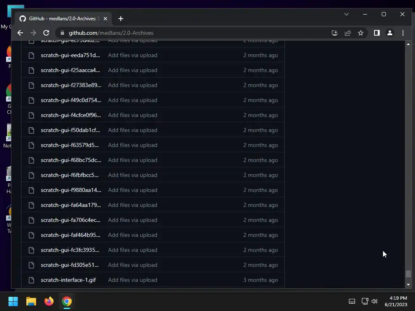Open file scratch-gui-f27383e89
Image resolution: width=415 pixels, height=311 pixels.
(x=71, y=85)
